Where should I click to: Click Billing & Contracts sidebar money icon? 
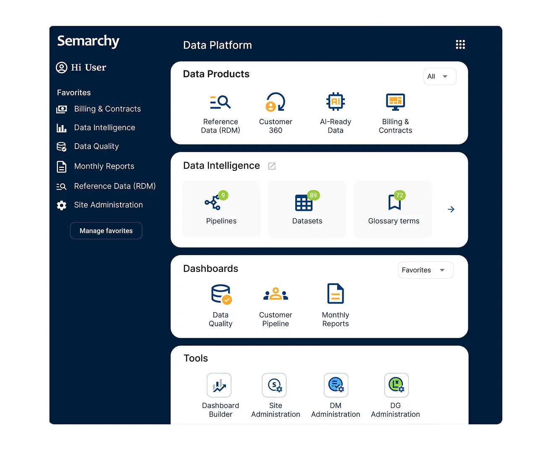[x=62, y=109]
